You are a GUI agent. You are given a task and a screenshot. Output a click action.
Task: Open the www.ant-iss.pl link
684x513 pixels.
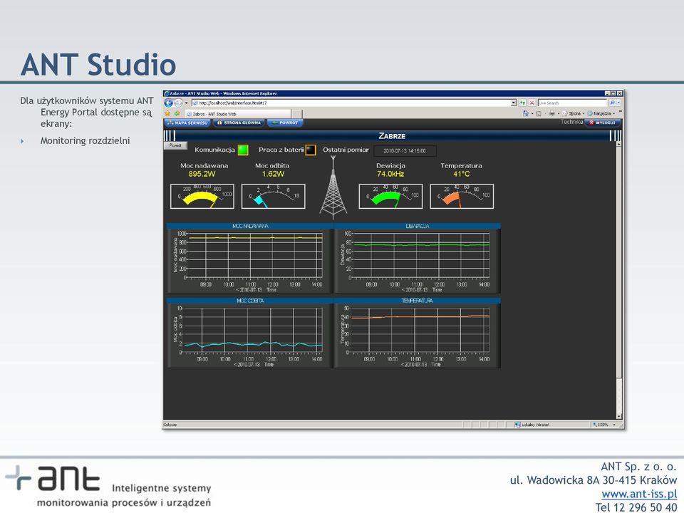point(639,494)
